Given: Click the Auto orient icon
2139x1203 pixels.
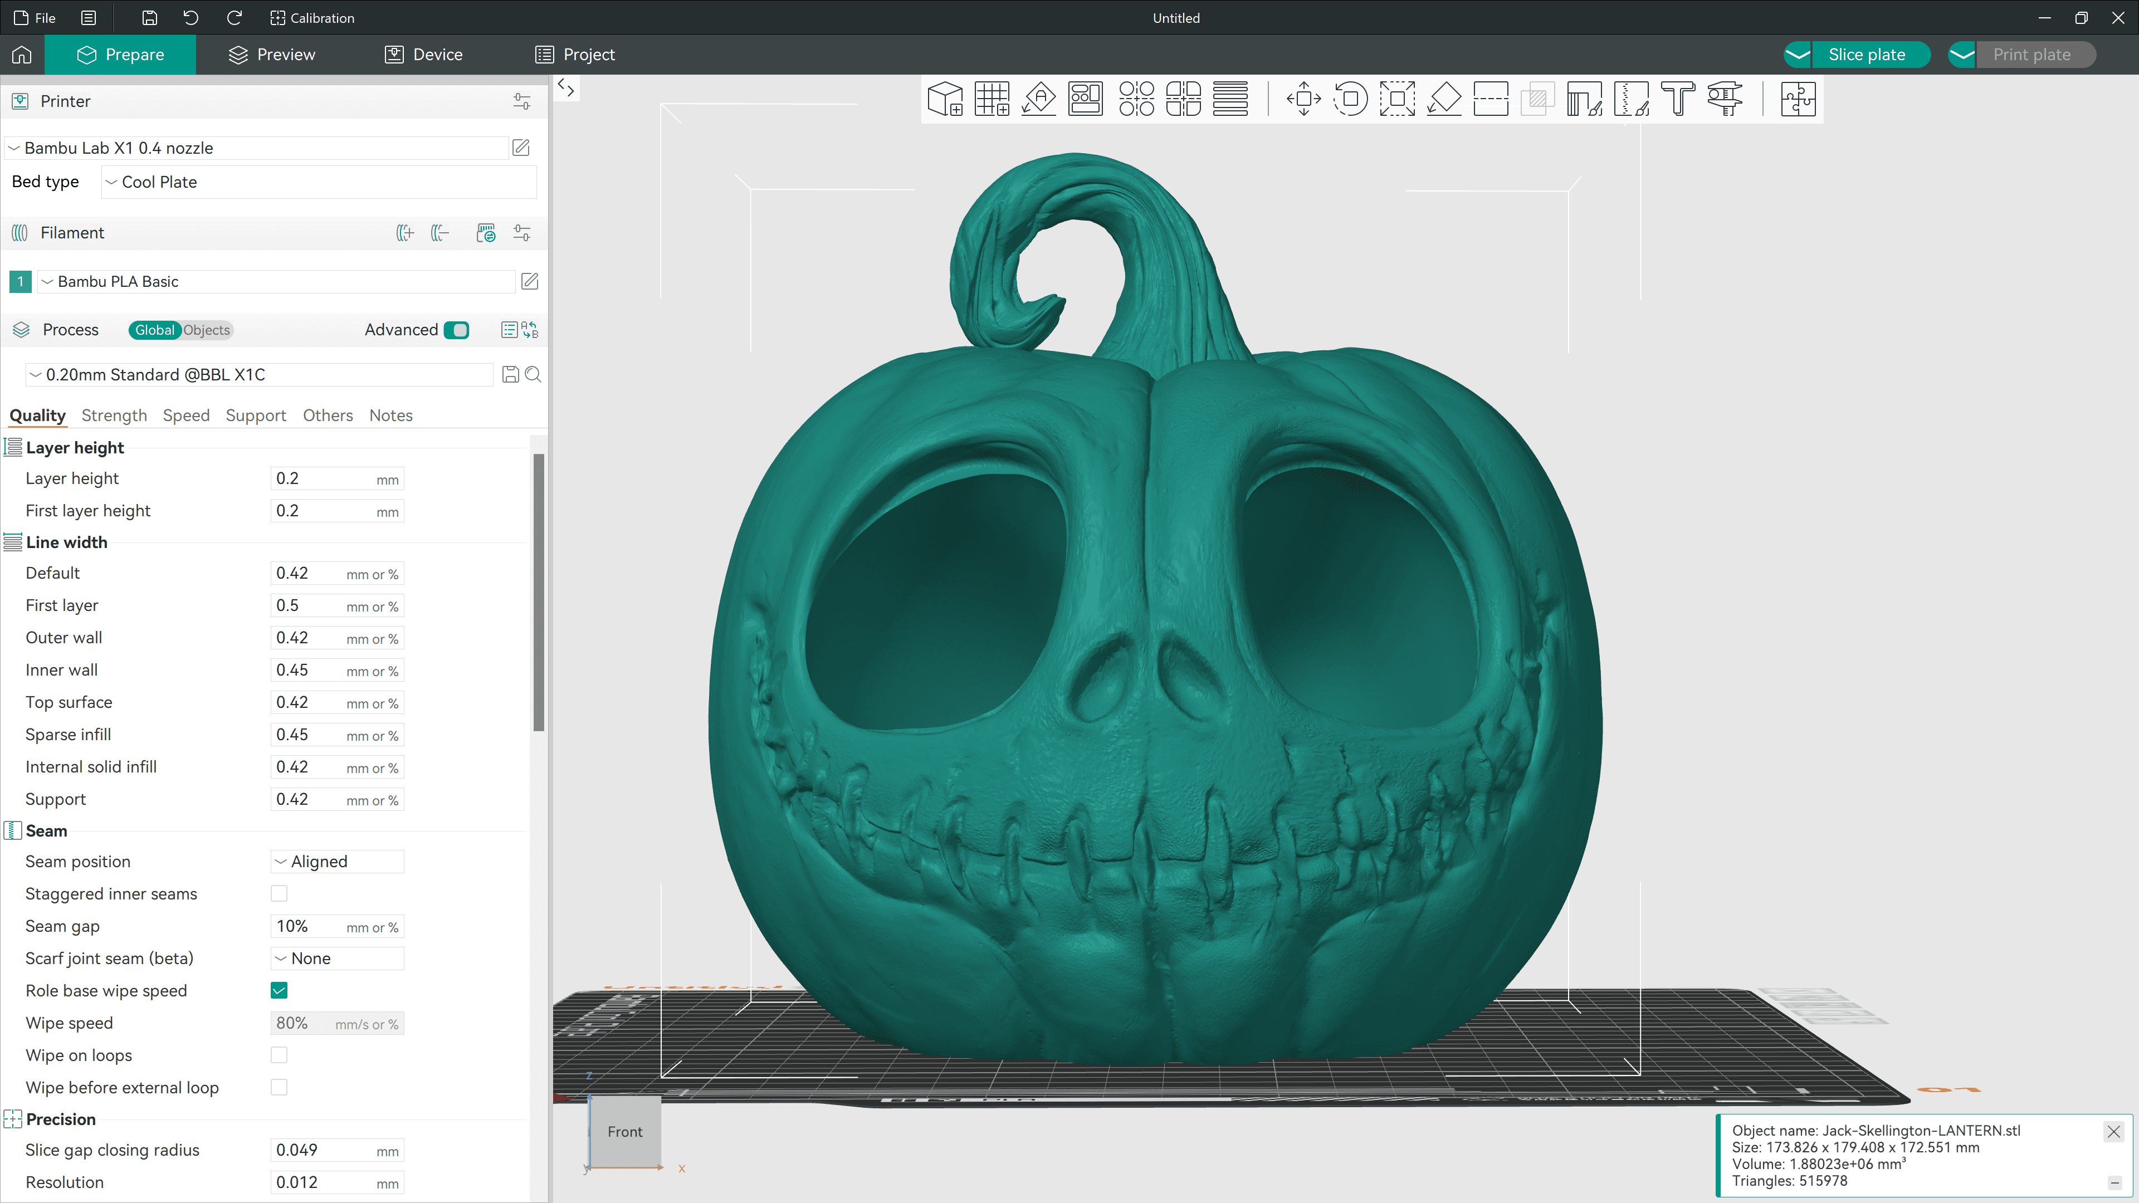Looking at the screenshot, I should pos(1038,99).
